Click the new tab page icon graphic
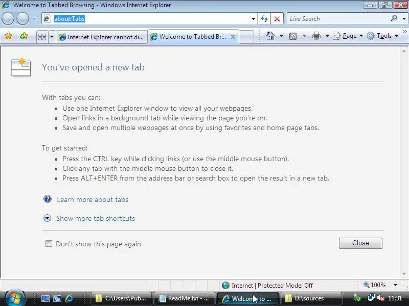The image size is (409, 306). pos(21,67)
